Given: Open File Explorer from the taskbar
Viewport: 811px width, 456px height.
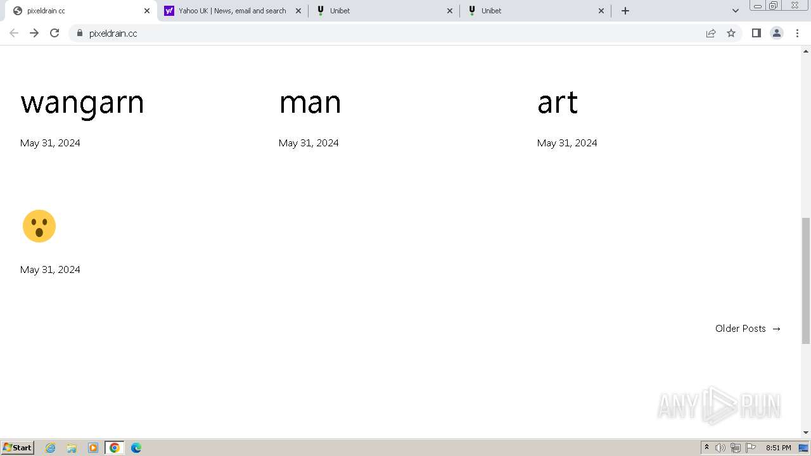Looking at the screenshot, I should pos(72,448).
